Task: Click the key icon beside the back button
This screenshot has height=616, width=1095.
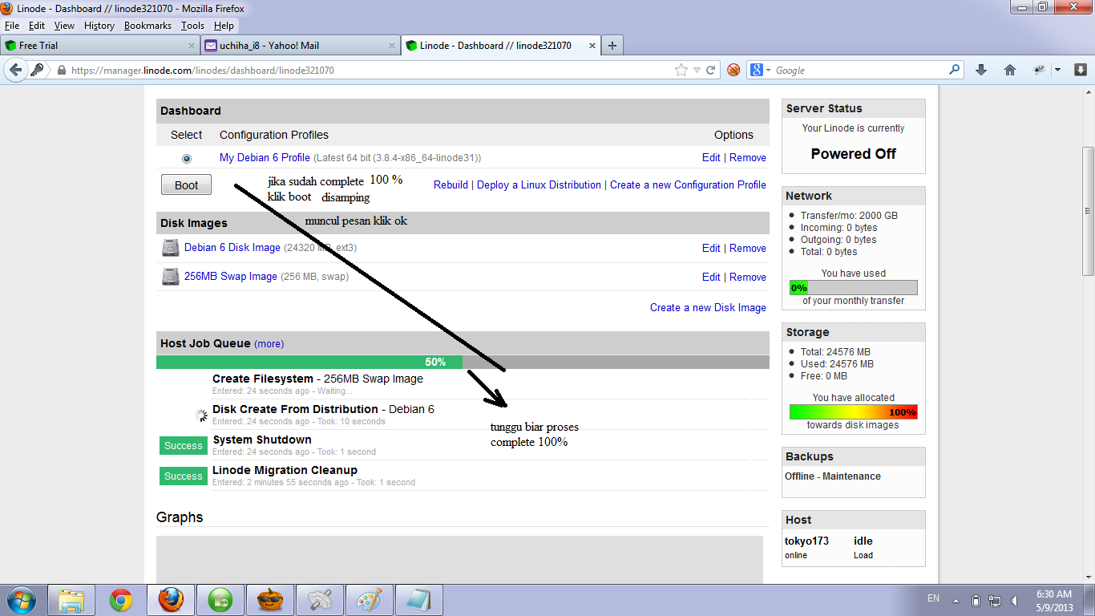Action: pyautogui.click(x=37, y=70)
